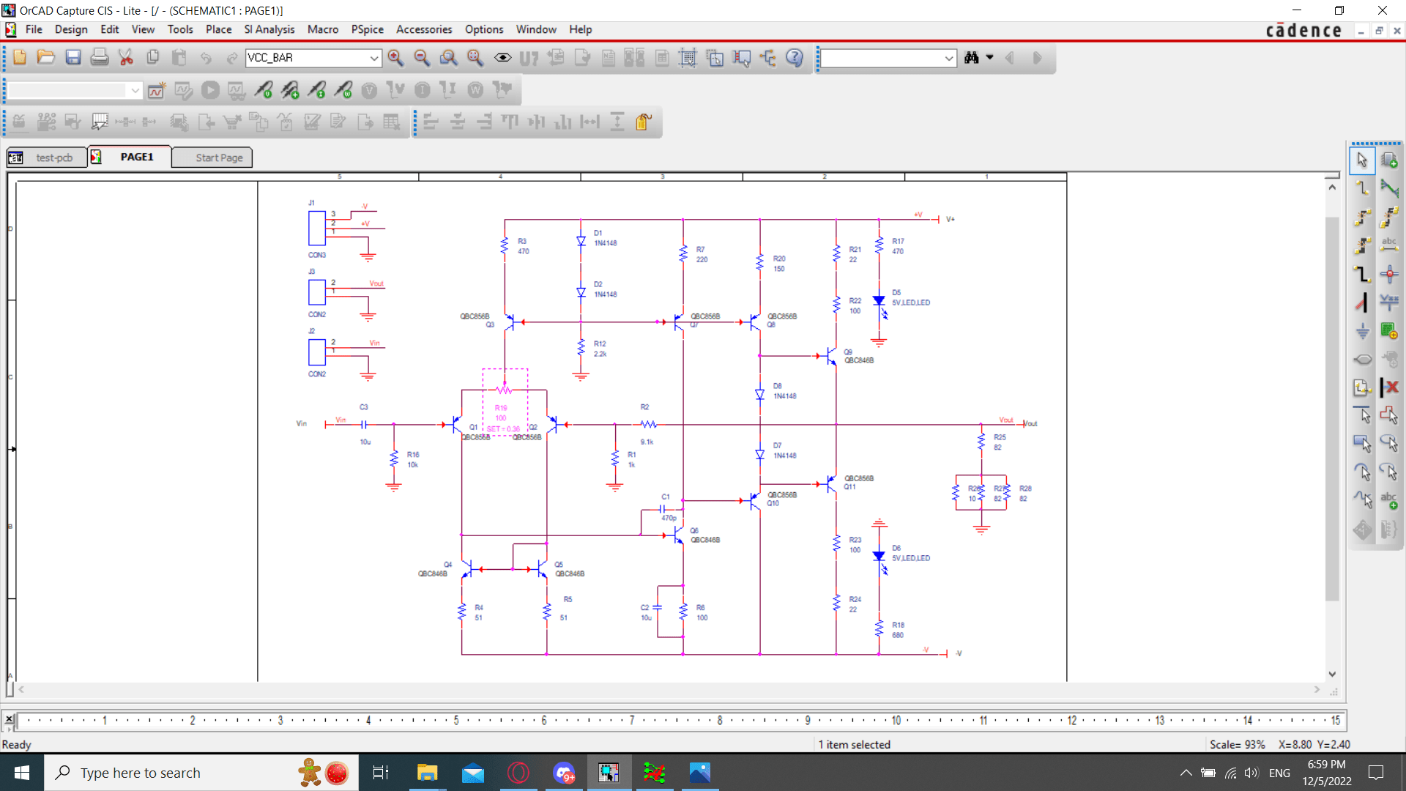
Task: Switch to the Start Page tab
Action: [212, 157]
